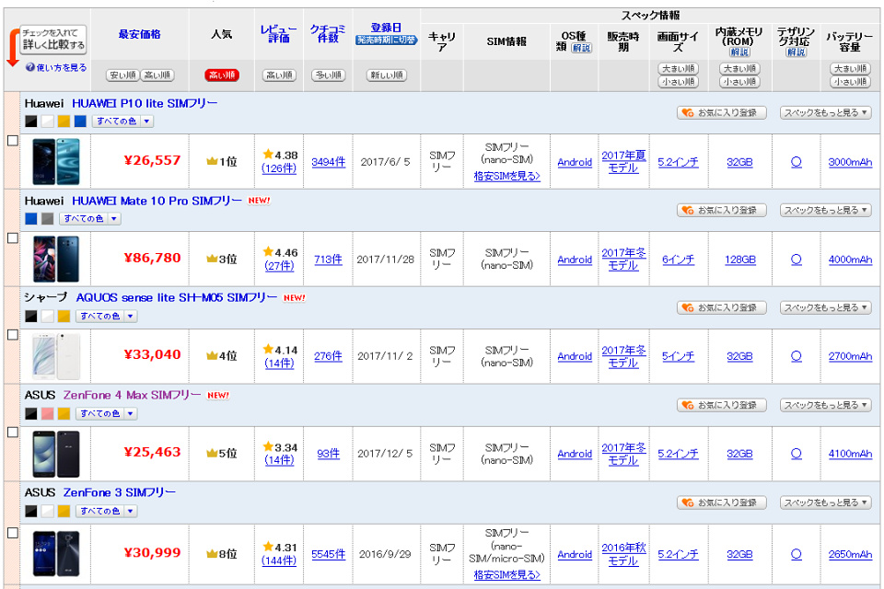884x589 pixels.
Task: Open ZenFone 4 Max product thumbnail
Action: point(56,454)
